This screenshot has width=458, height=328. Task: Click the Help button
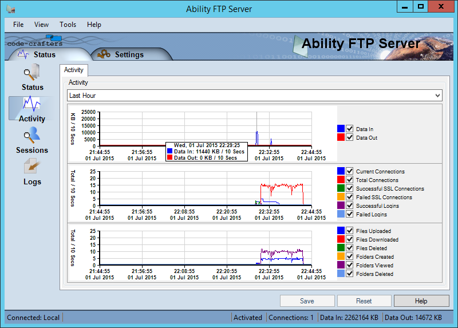(421, 301)
